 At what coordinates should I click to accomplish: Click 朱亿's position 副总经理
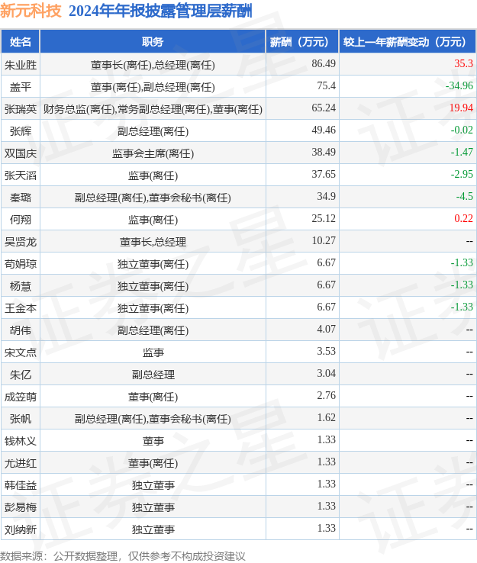pos(153,375)
